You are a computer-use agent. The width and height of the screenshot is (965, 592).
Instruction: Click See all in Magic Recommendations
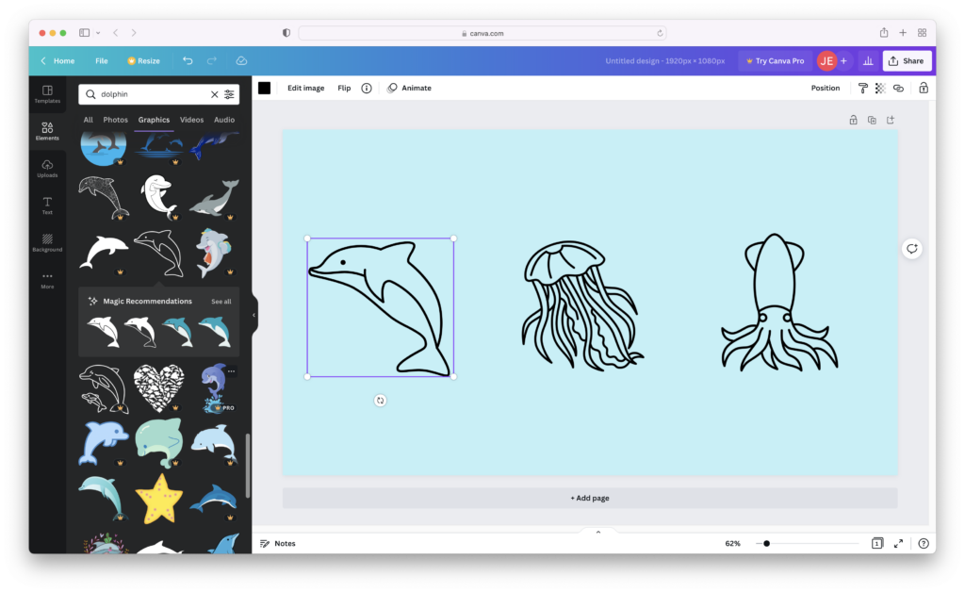click(221, 302)
